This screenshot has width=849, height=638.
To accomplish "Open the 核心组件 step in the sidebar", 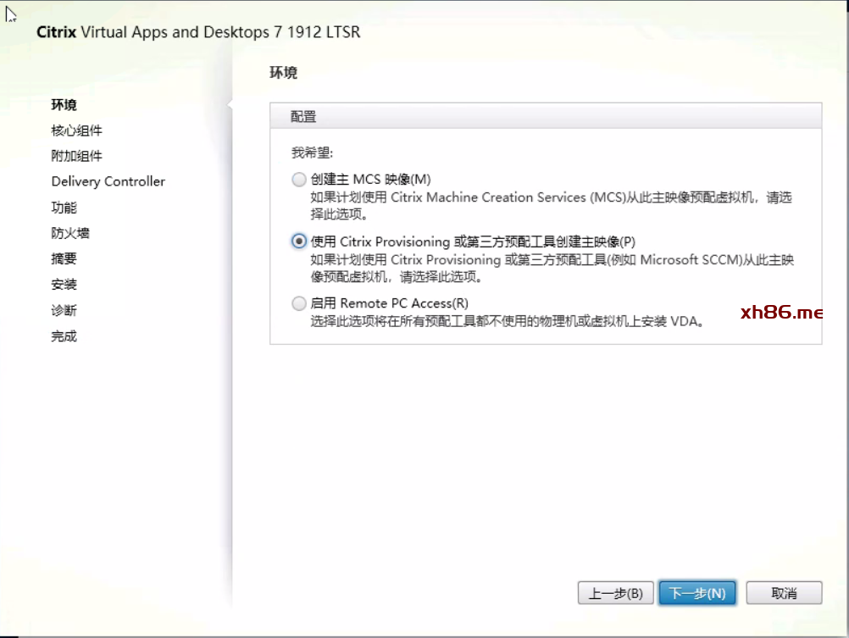I will (76, 130).
